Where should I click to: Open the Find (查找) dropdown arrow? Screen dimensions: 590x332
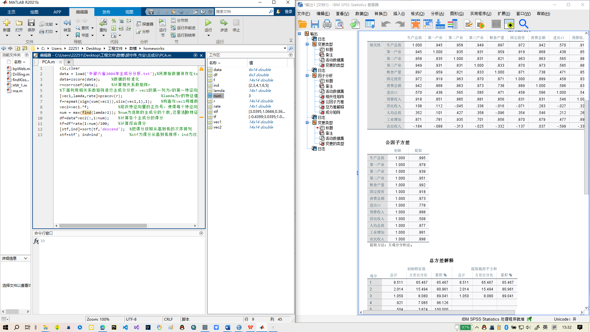[92, 28]
